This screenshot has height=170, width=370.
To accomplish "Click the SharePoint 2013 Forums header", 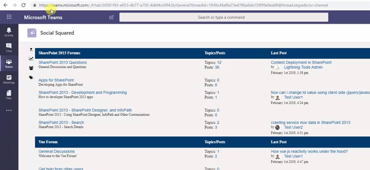I will click(x=59, y=53).
